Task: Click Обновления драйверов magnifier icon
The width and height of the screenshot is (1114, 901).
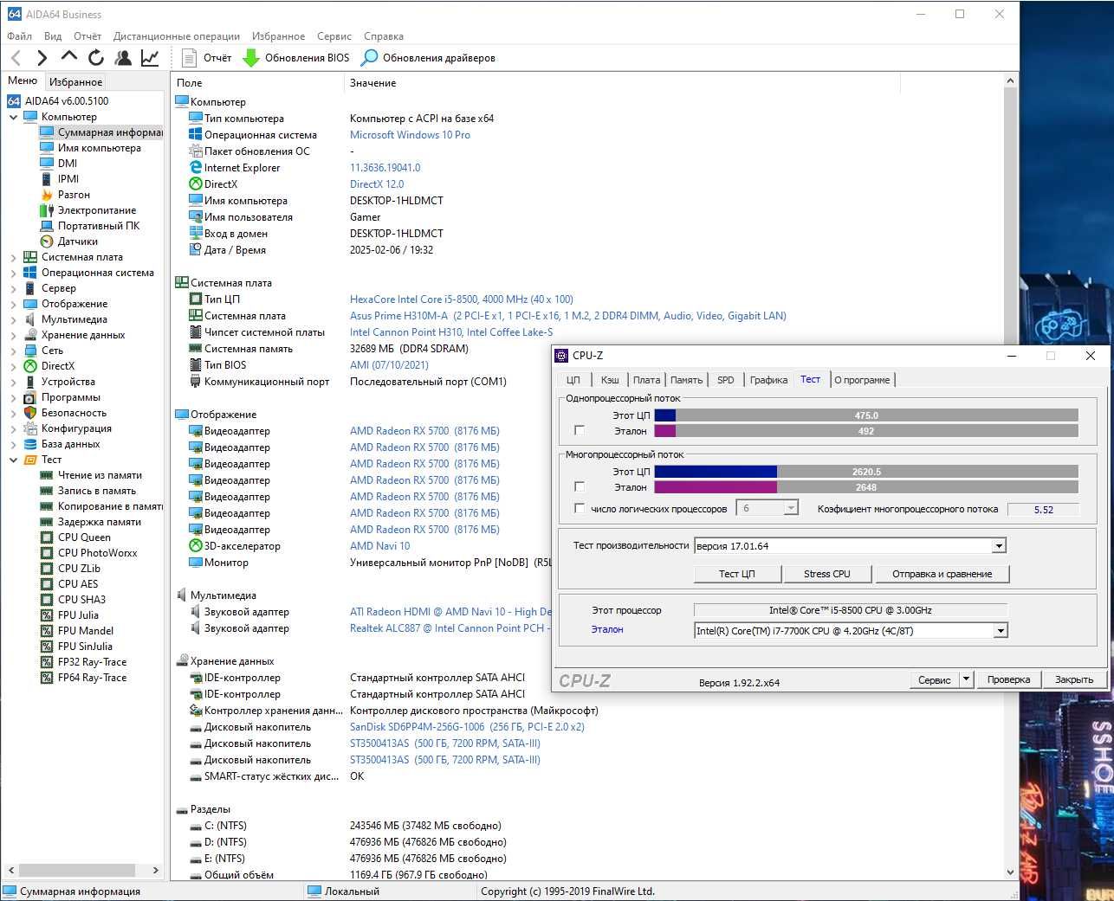Action: click(x=370, y=58)
